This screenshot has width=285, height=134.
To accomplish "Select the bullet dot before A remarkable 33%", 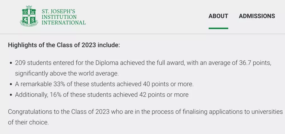I will click(11, 84).
